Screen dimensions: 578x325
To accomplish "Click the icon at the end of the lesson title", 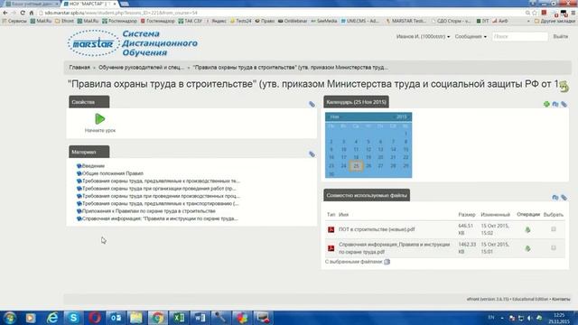I will [x=564, y=87].
